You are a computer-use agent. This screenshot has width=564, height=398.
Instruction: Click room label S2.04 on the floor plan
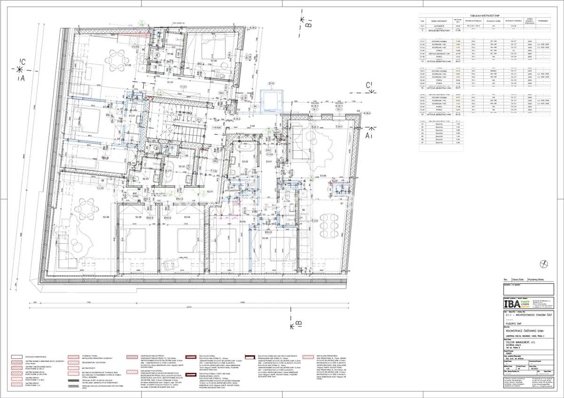pos(187,217)
